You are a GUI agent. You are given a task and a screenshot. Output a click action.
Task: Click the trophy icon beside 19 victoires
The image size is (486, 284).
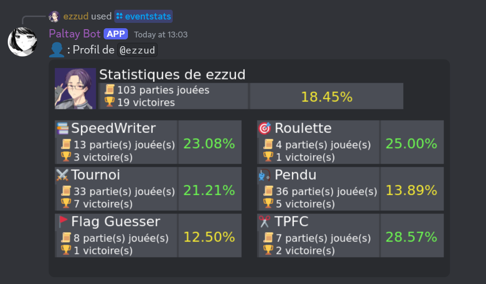click(x=109, y=102)
